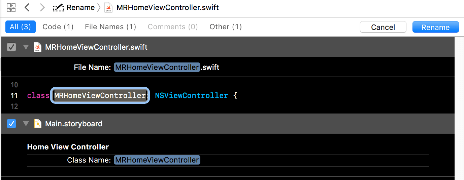Click the Class Name value in Home View Controller
The height and width of the screenshot is (180, 464).
coord(157,160)
